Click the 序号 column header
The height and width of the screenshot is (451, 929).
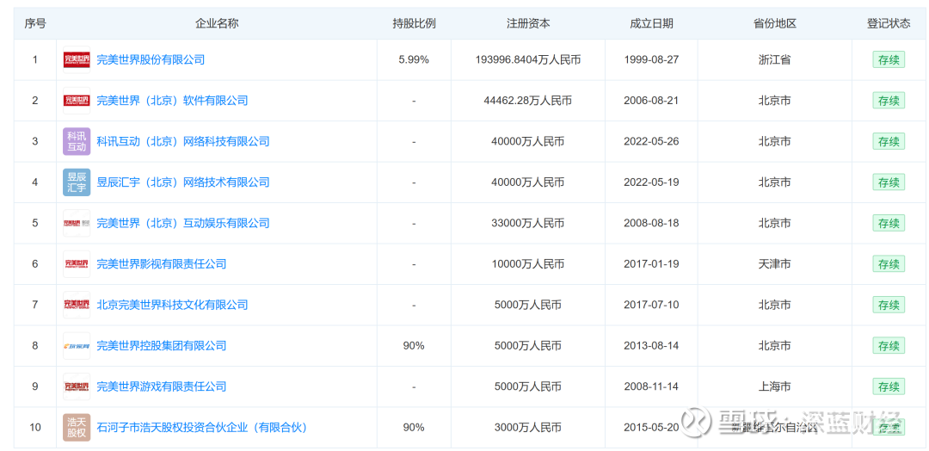[35, 24]
